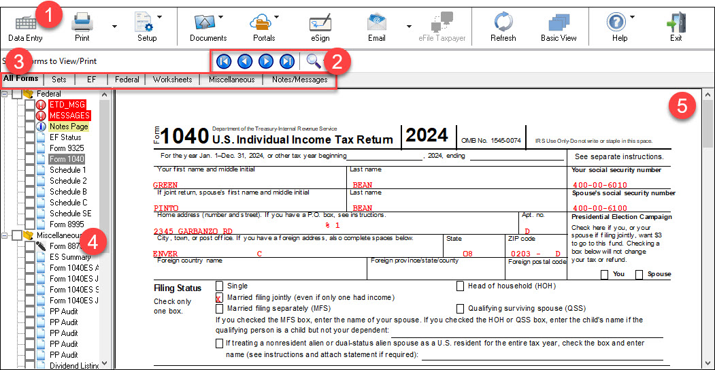
Task: Click the Single filing status box
Action: pos(219,286)
